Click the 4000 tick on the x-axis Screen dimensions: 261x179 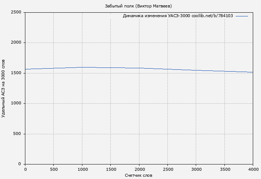tap(253, 169)
